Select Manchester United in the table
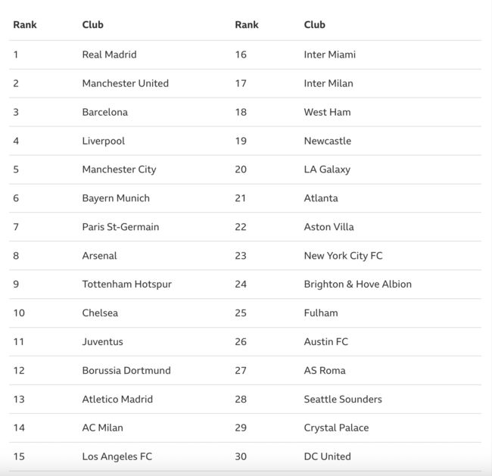492x476 pixels. pyautogui.click(x=125, y=83)
